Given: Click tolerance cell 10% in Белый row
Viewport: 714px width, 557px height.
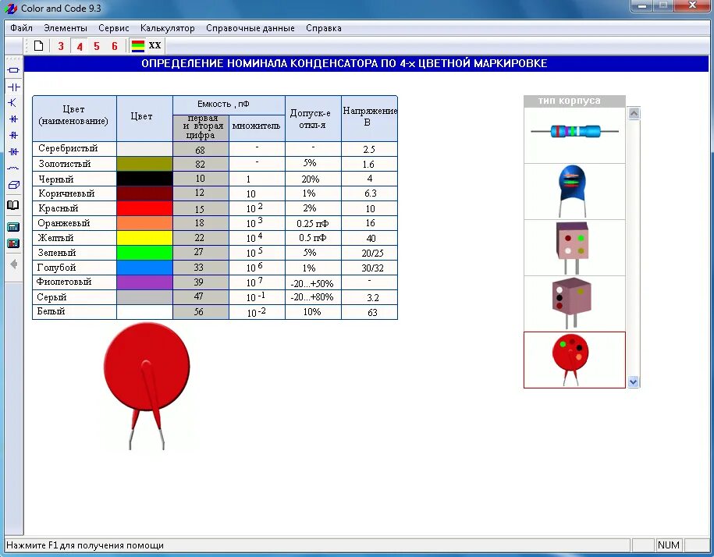Looking at the screenshot, I should 312,312.
